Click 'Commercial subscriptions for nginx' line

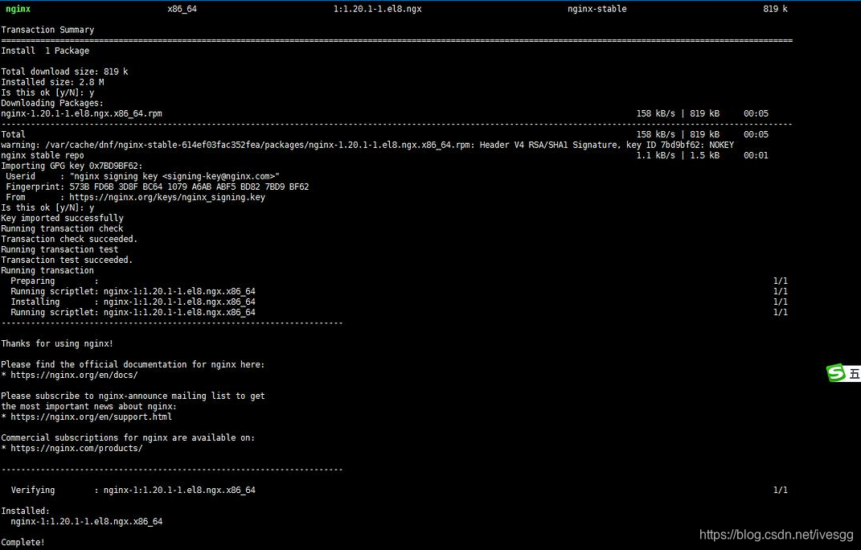pyautogui.click(x=128, y=437)
